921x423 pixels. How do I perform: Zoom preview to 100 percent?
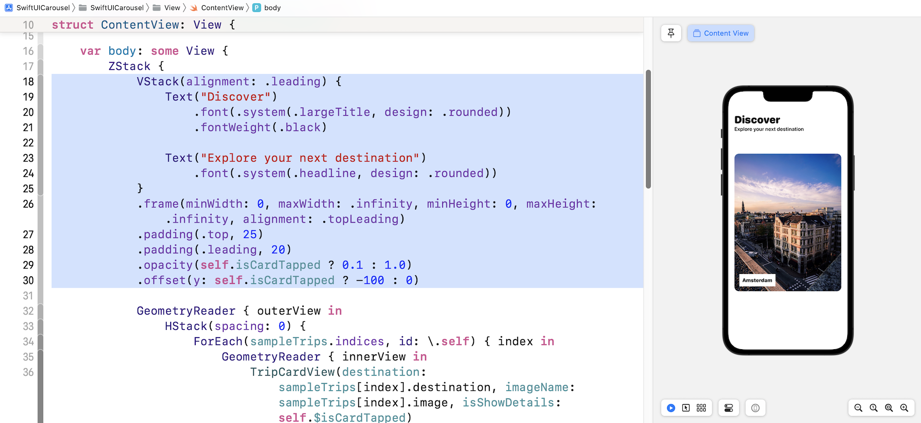coord(874,408)
